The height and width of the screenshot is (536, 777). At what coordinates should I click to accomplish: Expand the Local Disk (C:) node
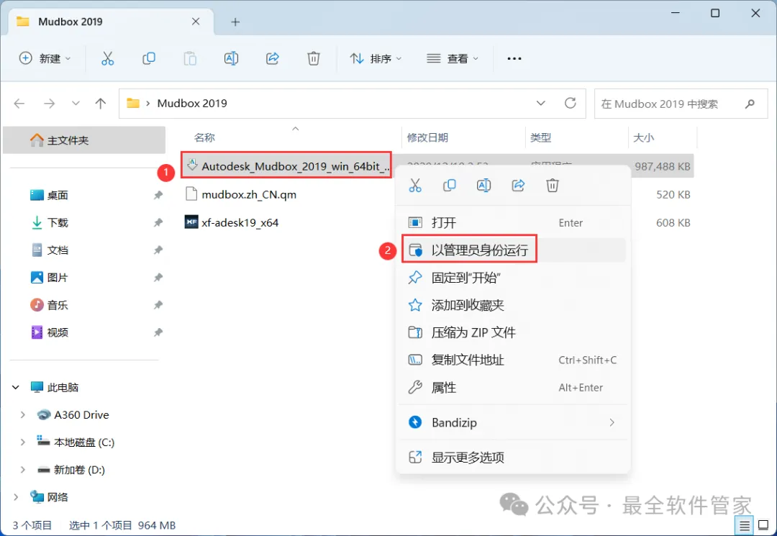click(22, 442)
